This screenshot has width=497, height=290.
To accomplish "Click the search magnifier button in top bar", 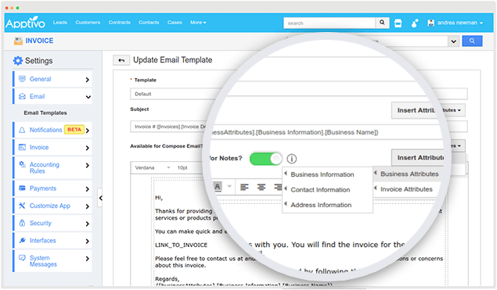I will (x=382, y=23).
